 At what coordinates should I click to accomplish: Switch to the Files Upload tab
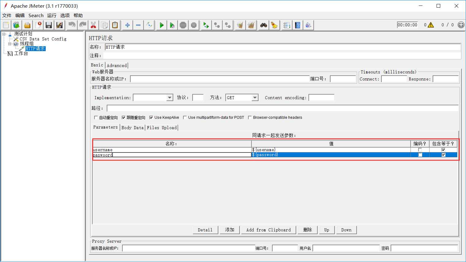tap(162, 128)
